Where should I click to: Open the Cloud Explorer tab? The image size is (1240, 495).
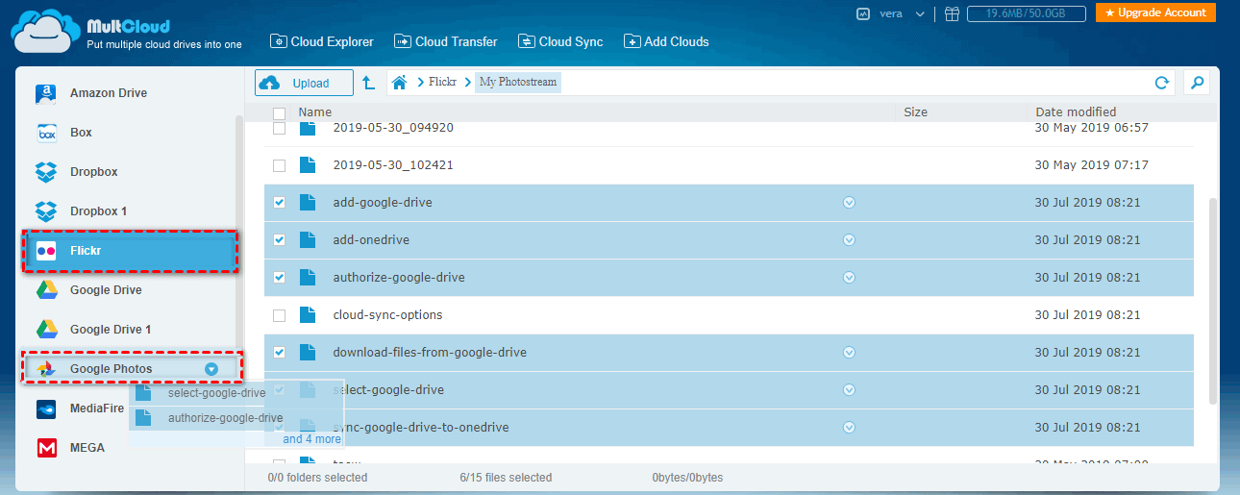[x=322, y=41]
